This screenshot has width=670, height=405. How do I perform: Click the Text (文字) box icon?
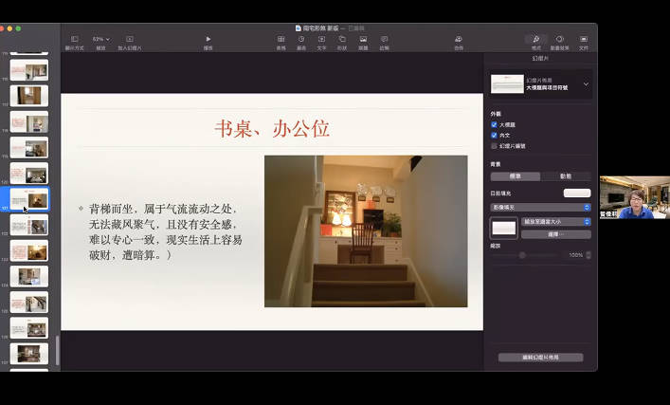point(321,39)
